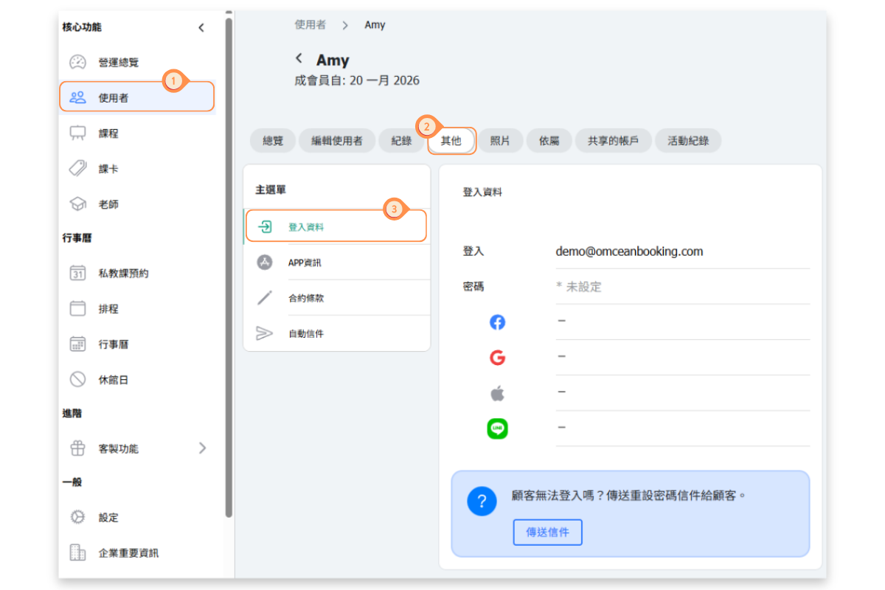
Task: Click the blue question mark help icon
Action: click(x=482, y=502)
